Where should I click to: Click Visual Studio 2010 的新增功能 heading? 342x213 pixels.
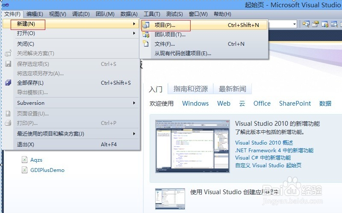click(277, 124)
